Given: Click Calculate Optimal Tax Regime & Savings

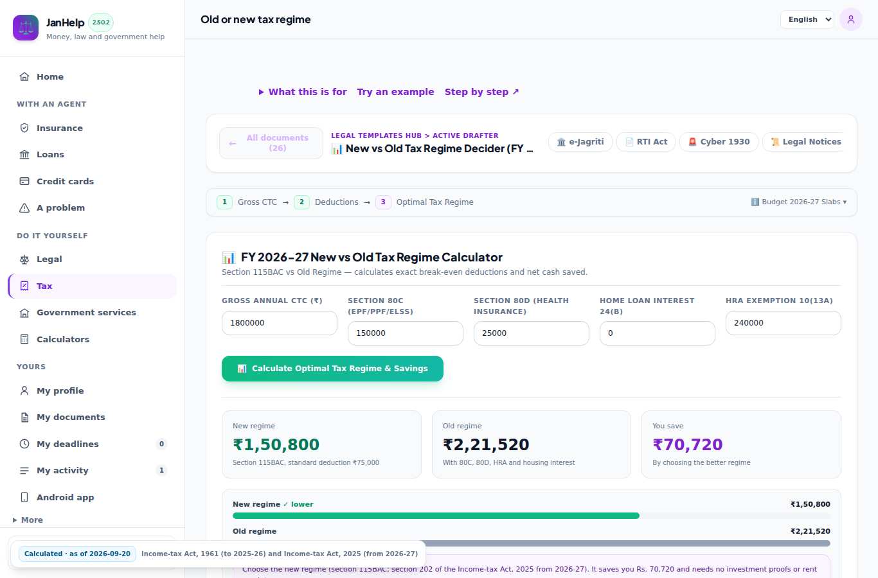Looking at the screenshot, I should point(332,369).
